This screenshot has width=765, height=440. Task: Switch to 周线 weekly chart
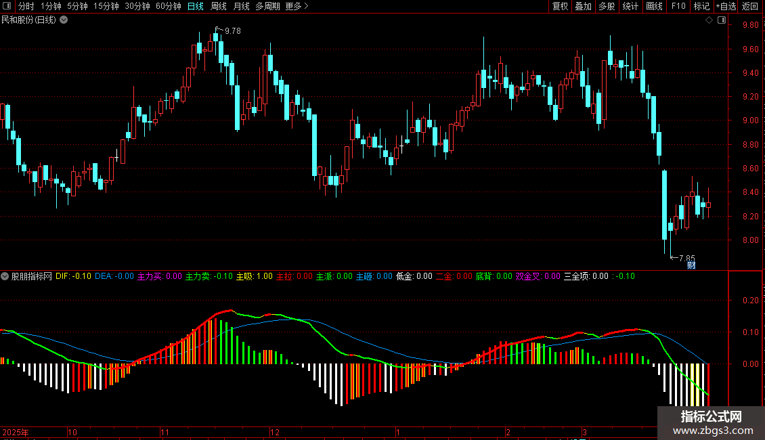coord(219,6)
